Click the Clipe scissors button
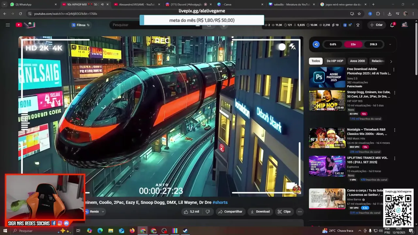The height and width of the screenshot is (235, 418). coord(284,211)
